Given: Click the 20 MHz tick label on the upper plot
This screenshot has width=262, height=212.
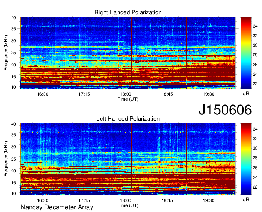Looking at the screenshot, I should click(x=13, y=65).
